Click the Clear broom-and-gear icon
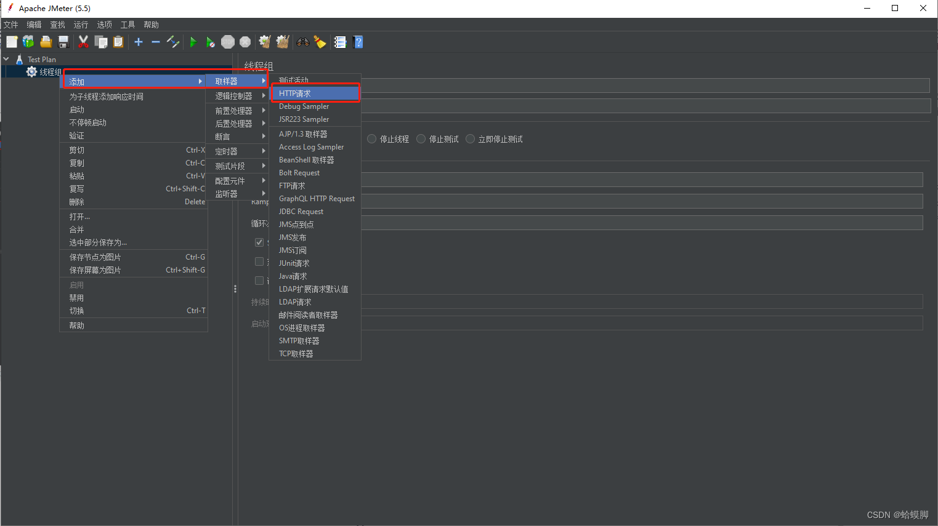Viewport: 938px width, 526px height. coord(265,42)
